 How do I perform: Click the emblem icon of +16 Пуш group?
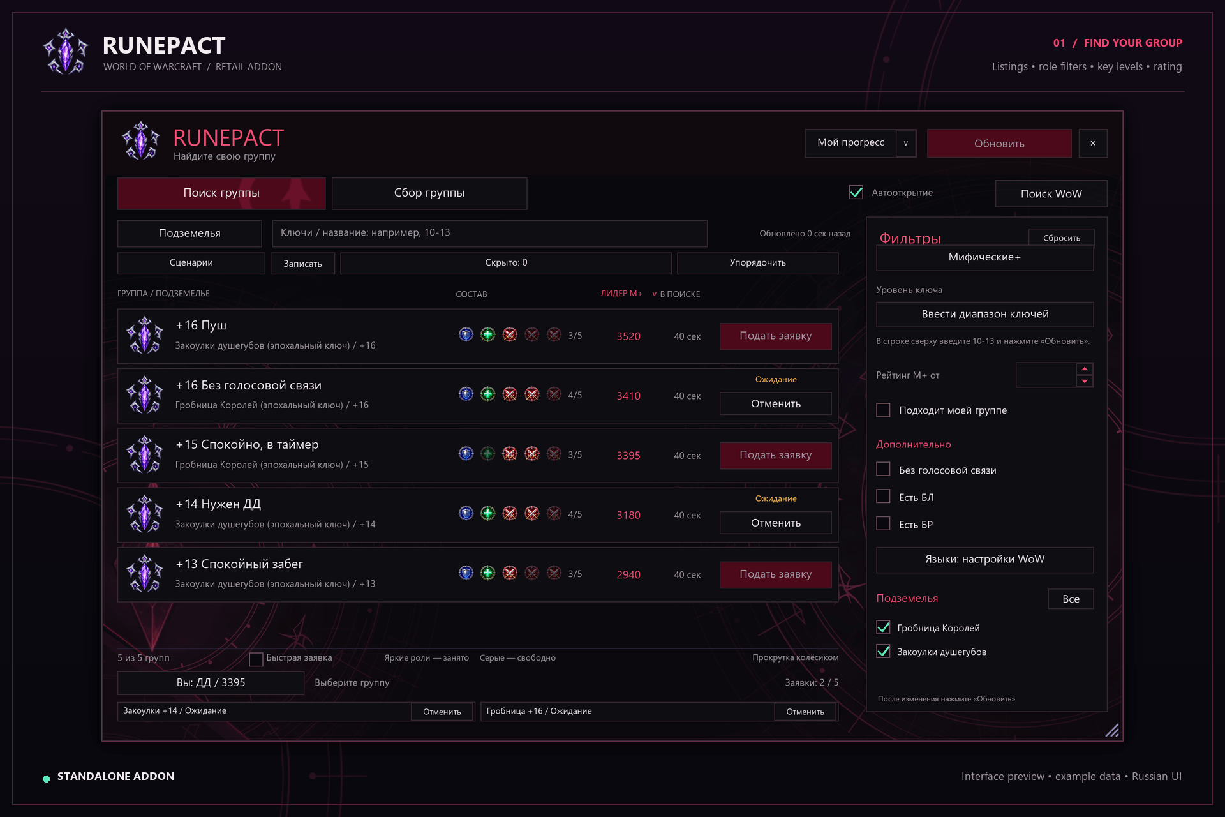(x=145, y=336)
